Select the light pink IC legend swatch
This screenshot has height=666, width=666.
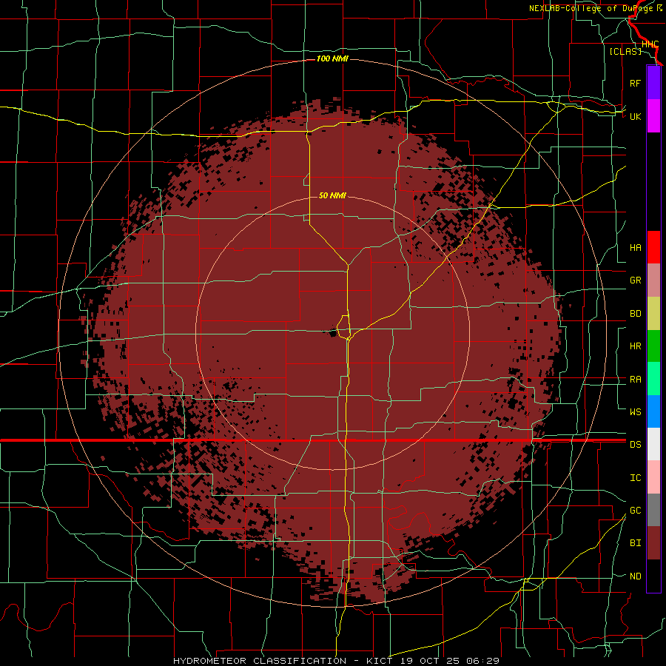(x=653, y=477)
